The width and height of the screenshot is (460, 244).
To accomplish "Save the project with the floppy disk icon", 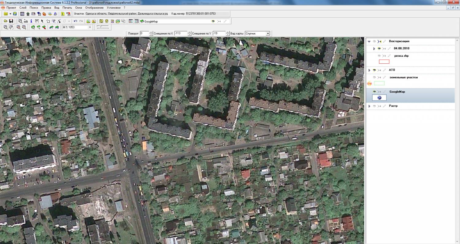I will (x=11, y=21).
